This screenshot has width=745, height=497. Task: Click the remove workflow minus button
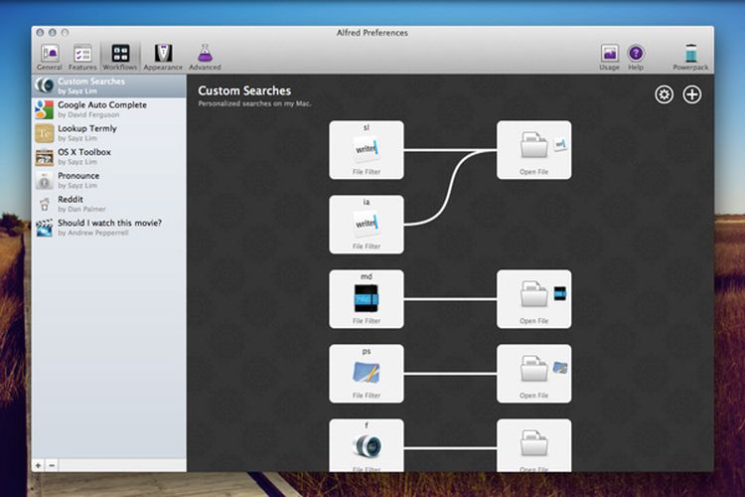point(52,464)
